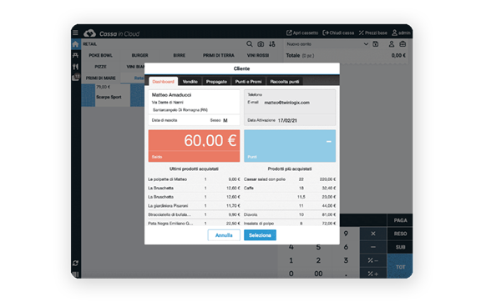This screenshot has width=481, height=302.
Task: Open the fork and knife restaurant icon
Action: point(75,67)
